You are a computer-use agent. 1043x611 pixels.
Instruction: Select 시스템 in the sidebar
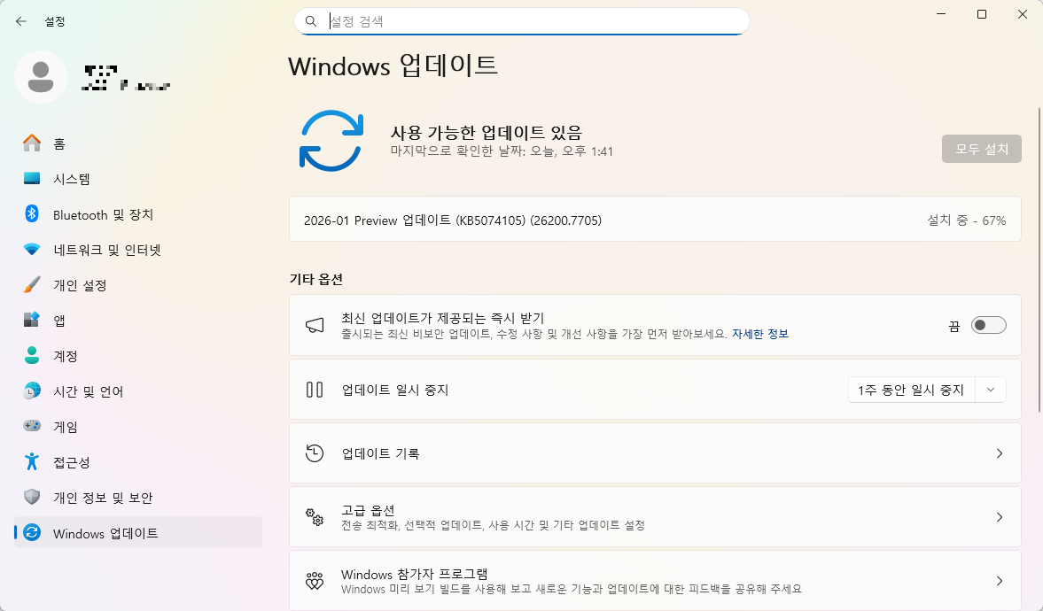pos(137,179)
